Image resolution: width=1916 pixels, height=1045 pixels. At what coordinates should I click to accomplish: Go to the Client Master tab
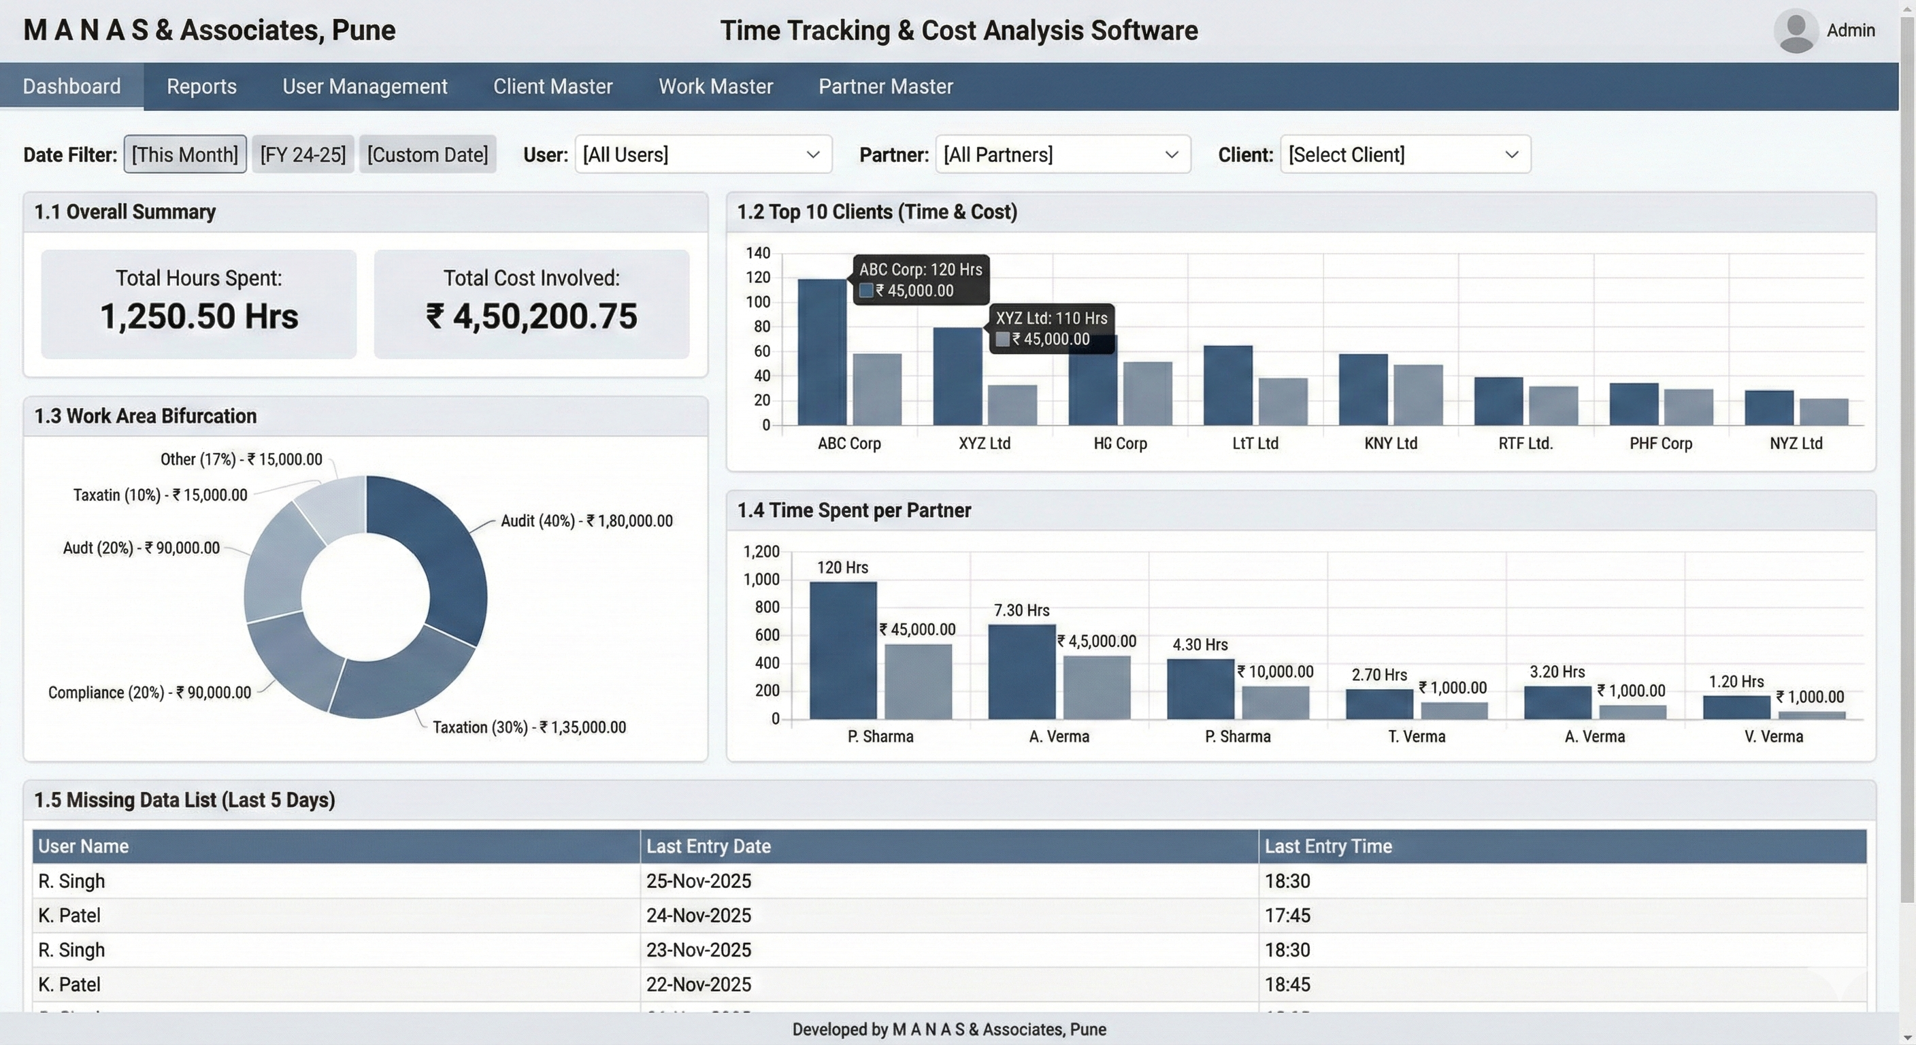coord(552,86)
